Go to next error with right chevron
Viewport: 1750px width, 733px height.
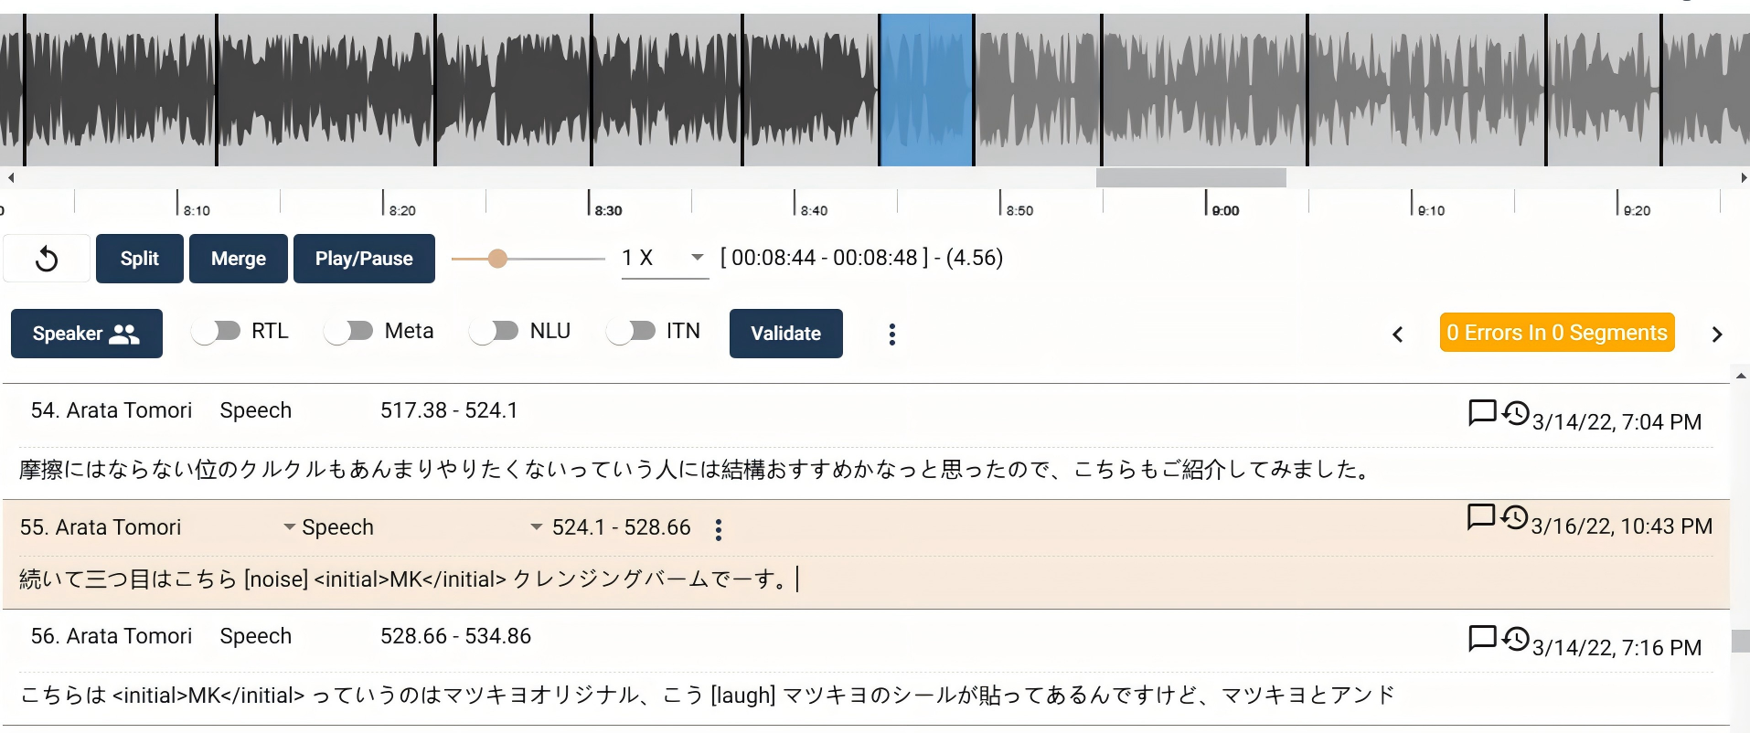(x=1716, y=335)
